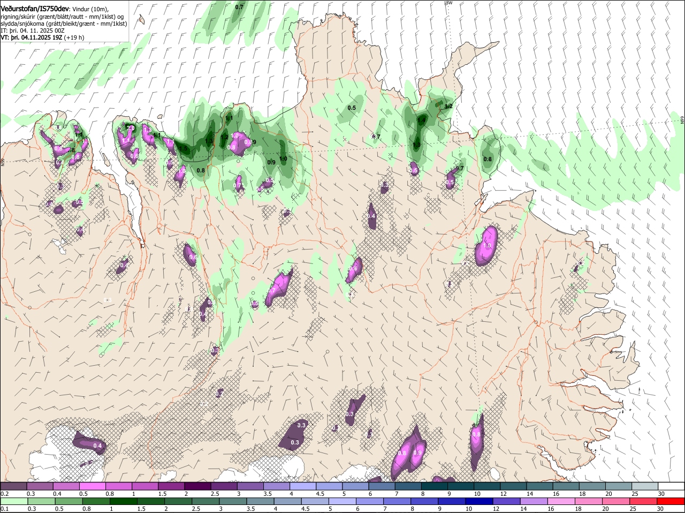Click the valid time 'VT: þri. 04.11.2025 19Z (+19 h)'

[42, 37]
